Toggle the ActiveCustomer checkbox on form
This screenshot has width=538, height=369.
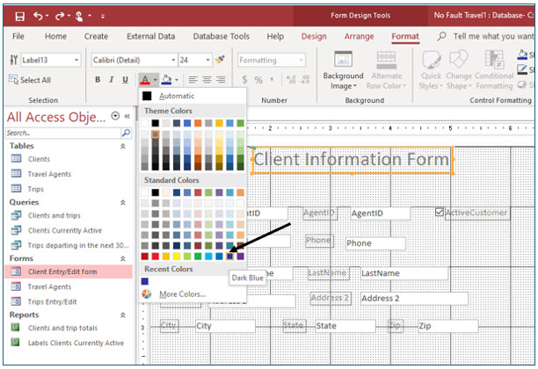pos(439,212)
